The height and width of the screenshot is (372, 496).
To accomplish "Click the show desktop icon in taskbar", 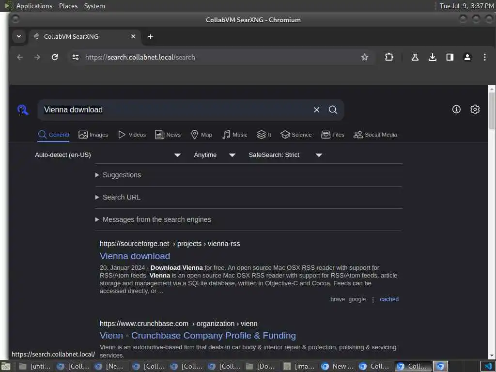I will [x=5, y=366].
